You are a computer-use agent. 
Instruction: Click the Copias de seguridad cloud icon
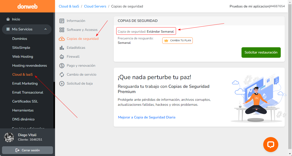coord(62,39)
